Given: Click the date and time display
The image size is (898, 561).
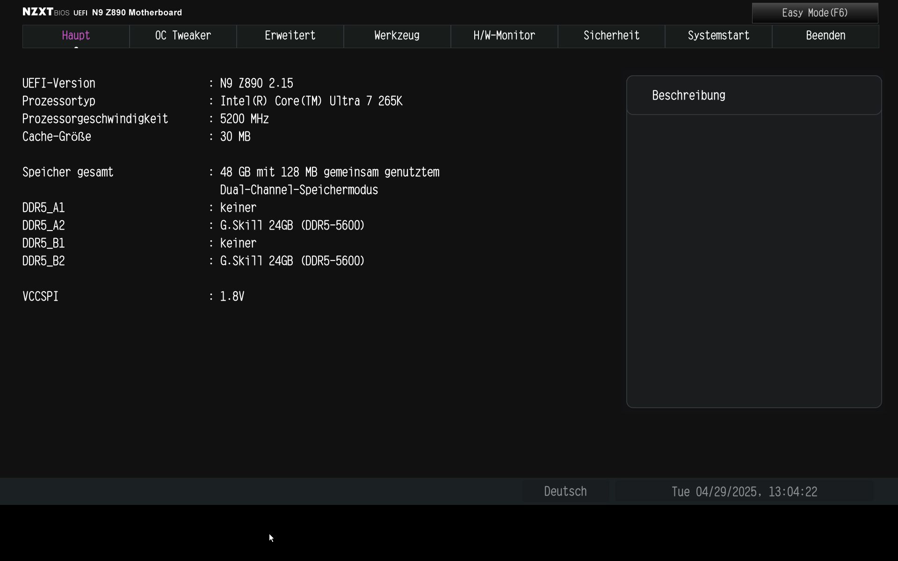Looking at the screenshot, I should 744,492.
